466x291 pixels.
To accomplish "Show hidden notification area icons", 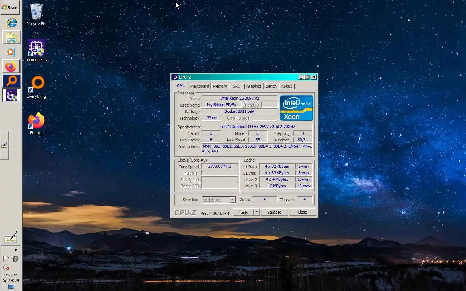I will pos(16,250).
